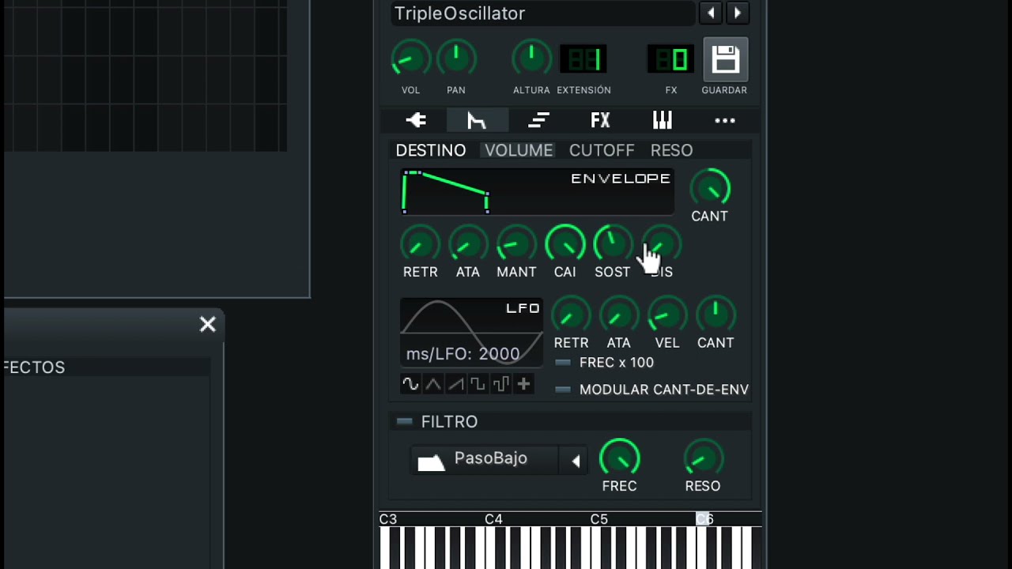Select sawtooth wave LFO shape
The image size is (1012, 569).
click(x=455, y=384)
